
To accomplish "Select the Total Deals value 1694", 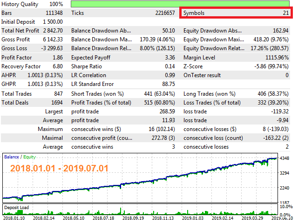I will [x=57, y=103].
